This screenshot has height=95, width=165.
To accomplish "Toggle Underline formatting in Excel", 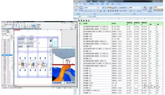I will pyautogui.click(x=90, y=11).
